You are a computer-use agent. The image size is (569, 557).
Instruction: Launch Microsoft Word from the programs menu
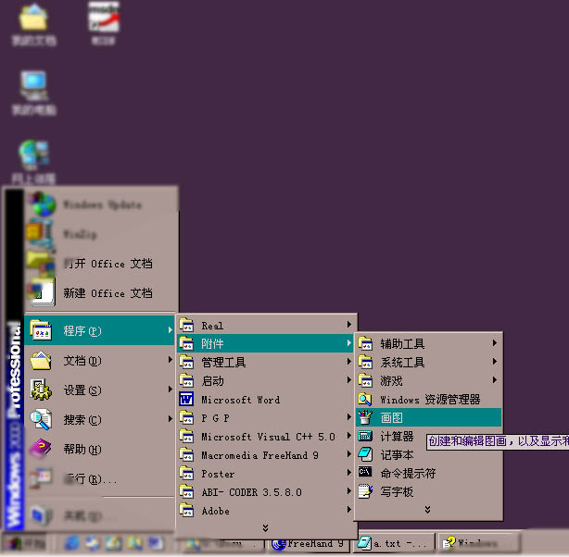coord(240,400)
